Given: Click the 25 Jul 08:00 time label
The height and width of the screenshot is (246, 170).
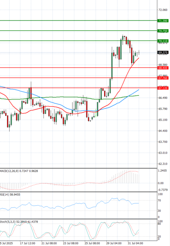Looking at the screenshot, I should pos(92,243).
